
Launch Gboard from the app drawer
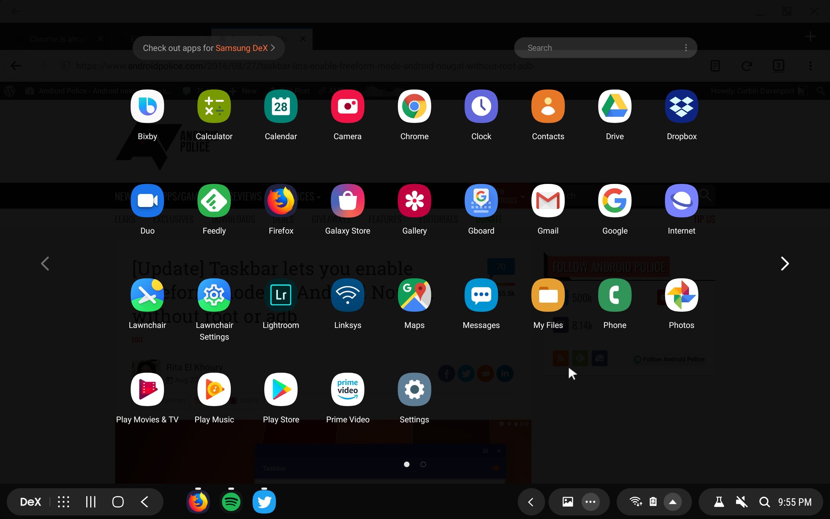481,201
